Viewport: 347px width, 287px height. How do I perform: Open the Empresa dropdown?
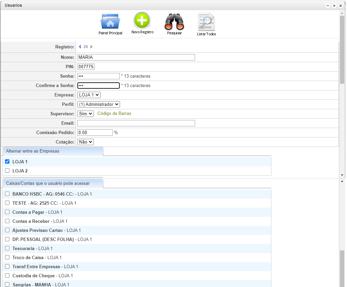pyautogui.click(x=89, y=95)
